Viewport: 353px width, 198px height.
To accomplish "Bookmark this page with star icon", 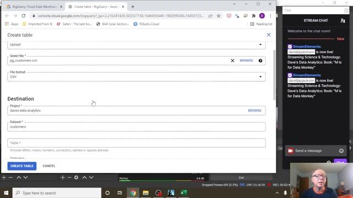I will click(218, 16).
